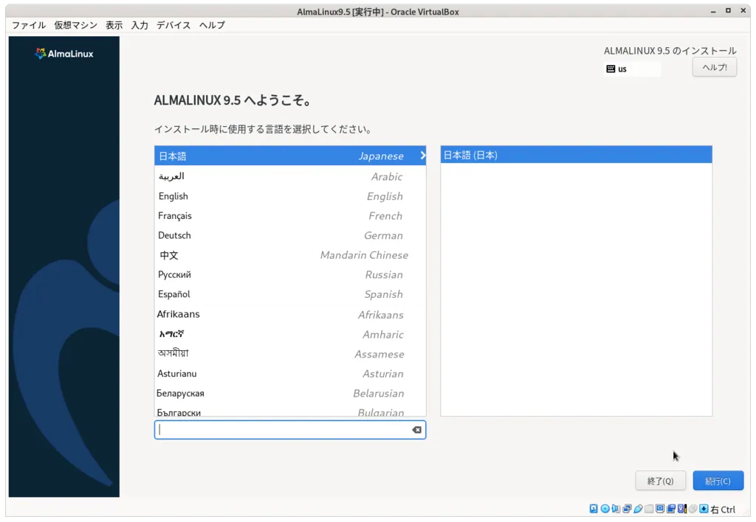Click the AlmaLinux logo in the sidebar

pos(64,53)
